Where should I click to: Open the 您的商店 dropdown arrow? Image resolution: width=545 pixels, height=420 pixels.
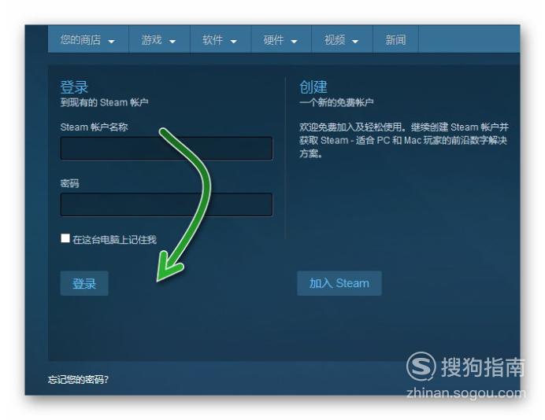click(x=111, y=42)
